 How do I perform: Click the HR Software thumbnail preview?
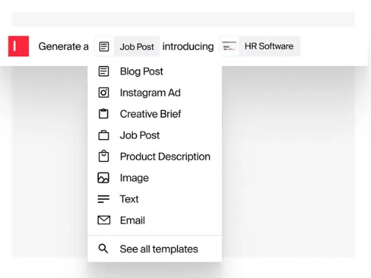(x=229, y=46)
